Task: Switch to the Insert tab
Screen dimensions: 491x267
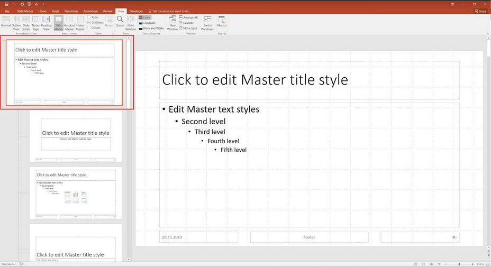Action: pos(56,11)
